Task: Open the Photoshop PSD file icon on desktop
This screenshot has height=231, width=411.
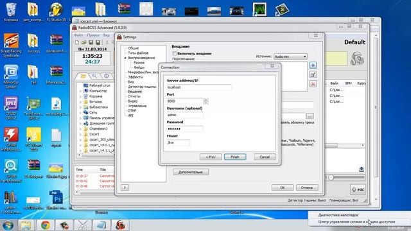Action: (x=56, y=200)
